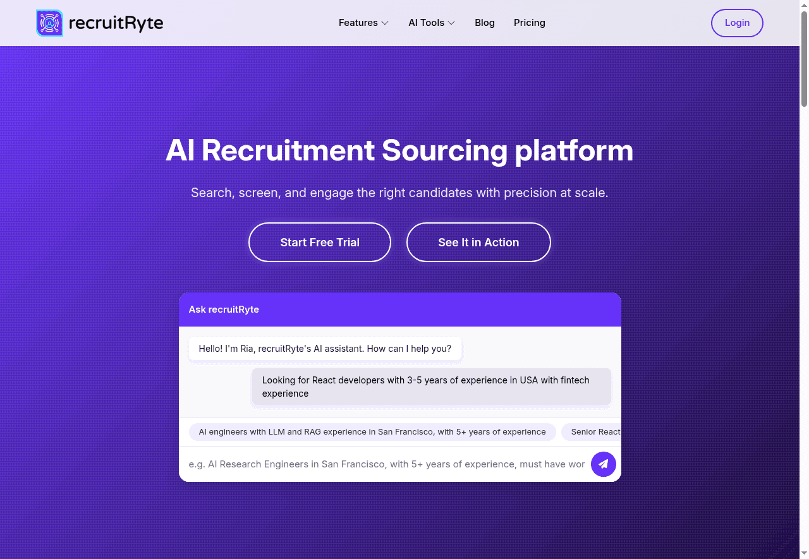Click See It in Action
This screenshot has height=559, width=809.
pyautogui.click(x=478, y=242)
